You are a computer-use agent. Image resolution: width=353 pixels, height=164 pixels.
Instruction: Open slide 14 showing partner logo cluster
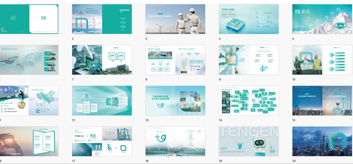249,100
